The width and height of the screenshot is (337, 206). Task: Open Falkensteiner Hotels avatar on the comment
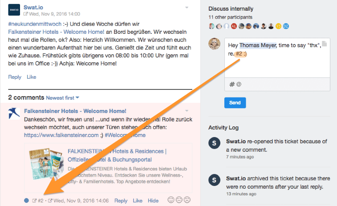14,113
